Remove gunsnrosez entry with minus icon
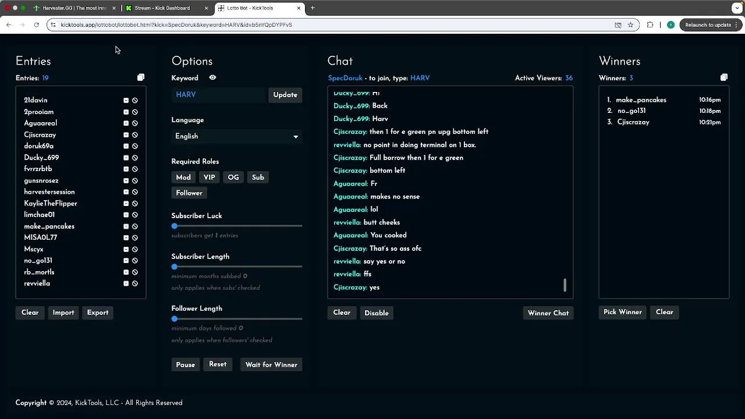Viewport: 745px width, 419px height. tap(126, 180)
